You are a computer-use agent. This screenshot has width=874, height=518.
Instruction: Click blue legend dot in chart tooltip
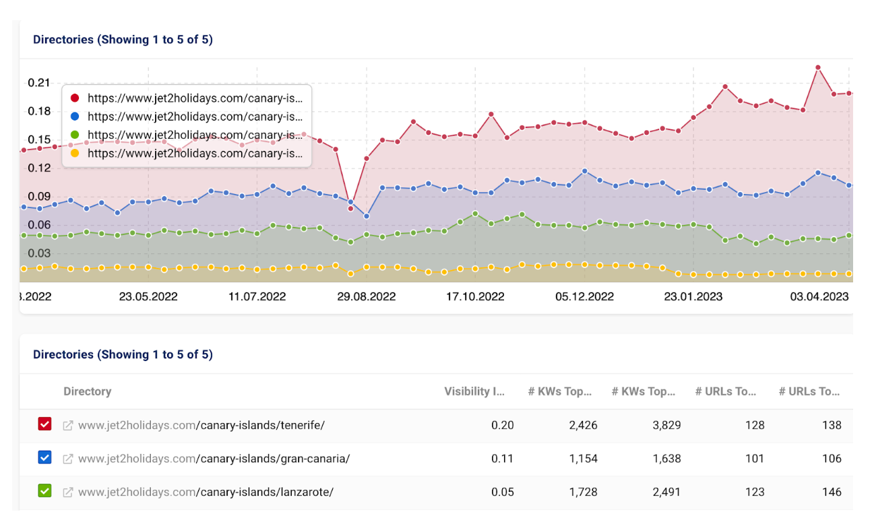[x=75, y=117]
